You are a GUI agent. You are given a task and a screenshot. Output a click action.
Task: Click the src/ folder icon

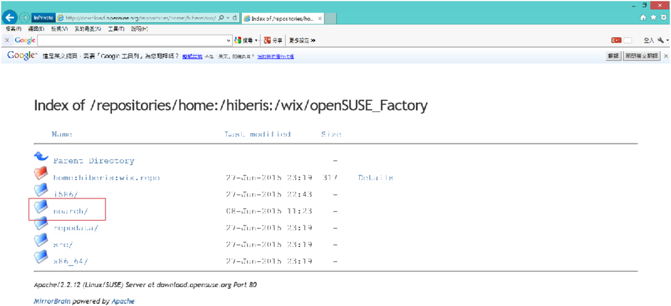[x=41, y=240]
